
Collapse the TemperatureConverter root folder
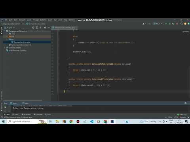(x=5, y=31)
